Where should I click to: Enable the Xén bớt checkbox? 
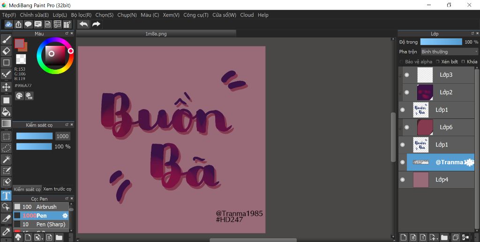click(x=437, y=62)
